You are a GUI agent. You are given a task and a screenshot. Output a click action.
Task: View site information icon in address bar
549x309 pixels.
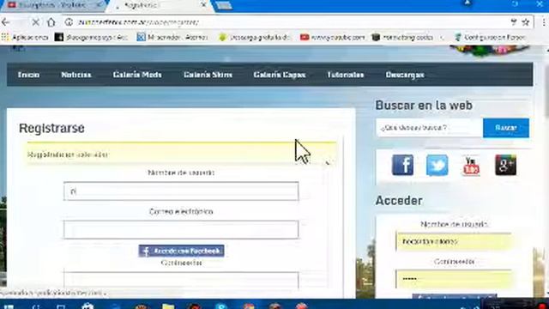(69, 22)
